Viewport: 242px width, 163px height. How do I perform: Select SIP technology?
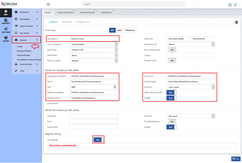coord(112,30)
